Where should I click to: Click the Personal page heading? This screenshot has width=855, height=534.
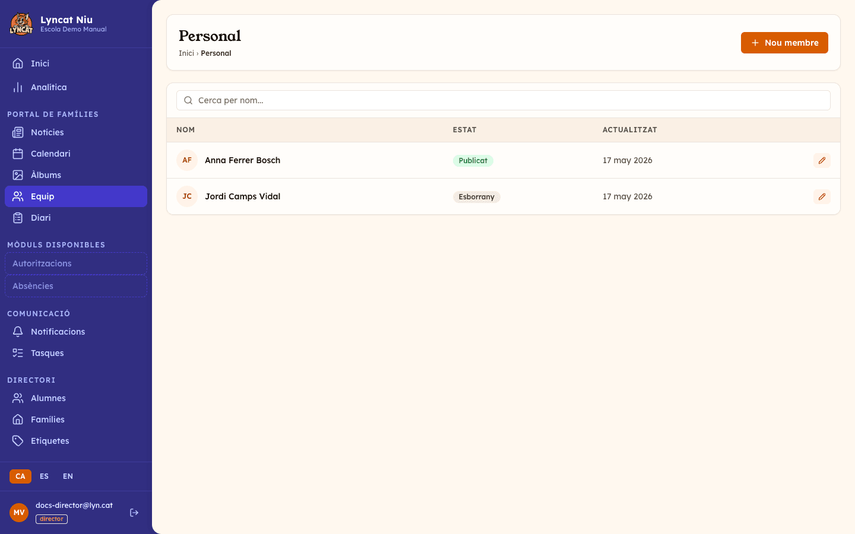pos(210,36)
